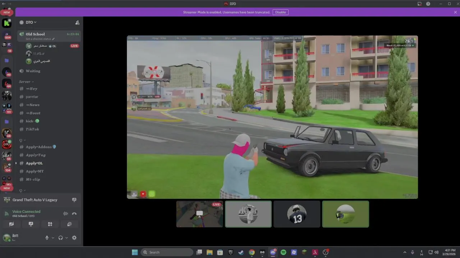Select the 13 jersey participant tile
Image resolution: width=460 pixels, height=258 pixels.
297,214
